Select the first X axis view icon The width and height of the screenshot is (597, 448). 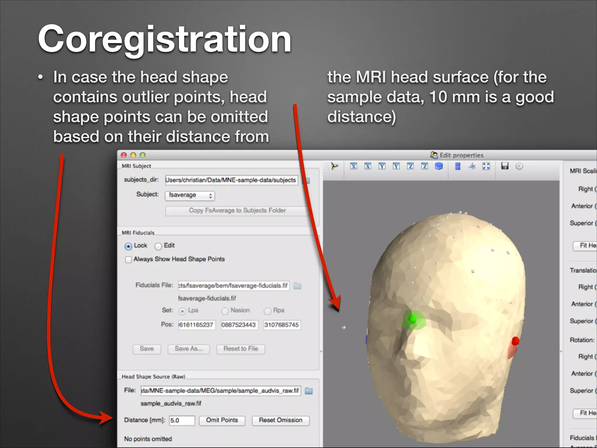354,166
